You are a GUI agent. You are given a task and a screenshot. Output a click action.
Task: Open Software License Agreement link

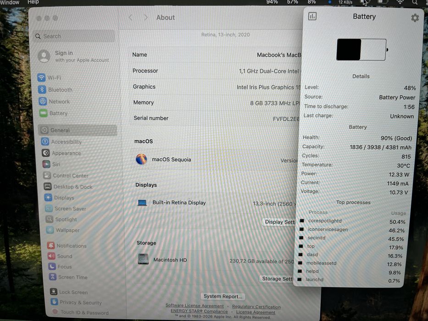[x=195, y=306]
